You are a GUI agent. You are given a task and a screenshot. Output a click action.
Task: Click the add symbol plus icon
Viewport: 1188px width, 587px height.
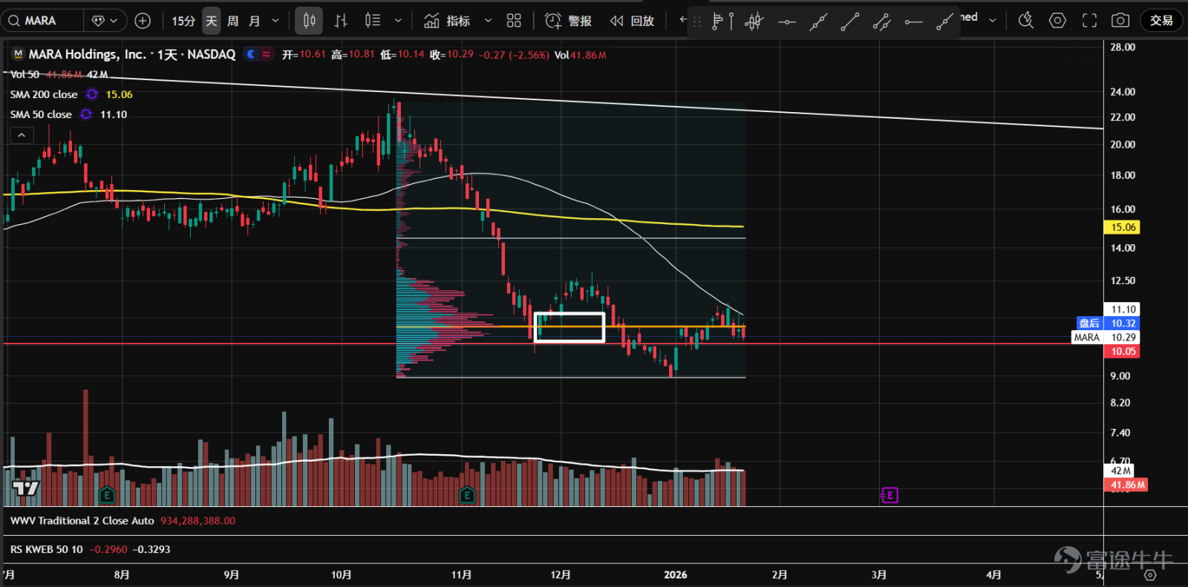pyautogui.click(x=143, y=21)
